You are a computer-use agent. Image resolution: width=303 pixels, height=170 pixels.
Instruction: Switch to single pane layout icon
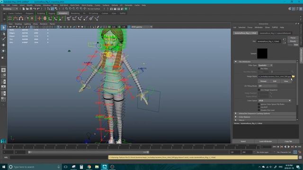point(3,70)
